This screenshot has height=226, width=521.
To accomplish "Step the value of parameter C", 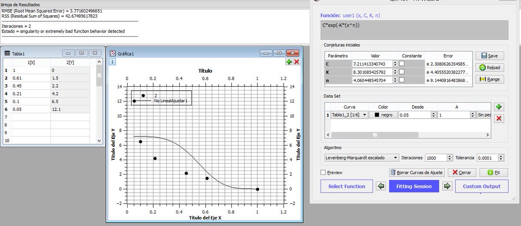I will click(x=395, y=64).
